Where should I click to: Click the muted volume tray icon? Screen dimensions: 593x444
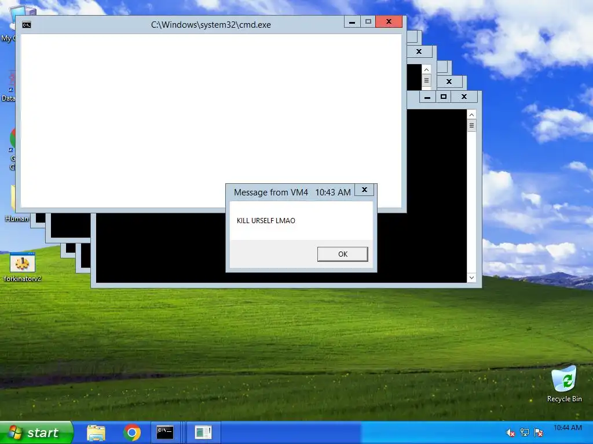pyautogui.click(x=510, y=432)
